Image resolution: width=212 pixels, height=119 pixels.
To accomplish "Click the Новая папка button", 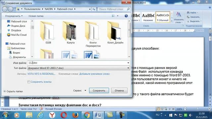I will click(x=36, y=16).
